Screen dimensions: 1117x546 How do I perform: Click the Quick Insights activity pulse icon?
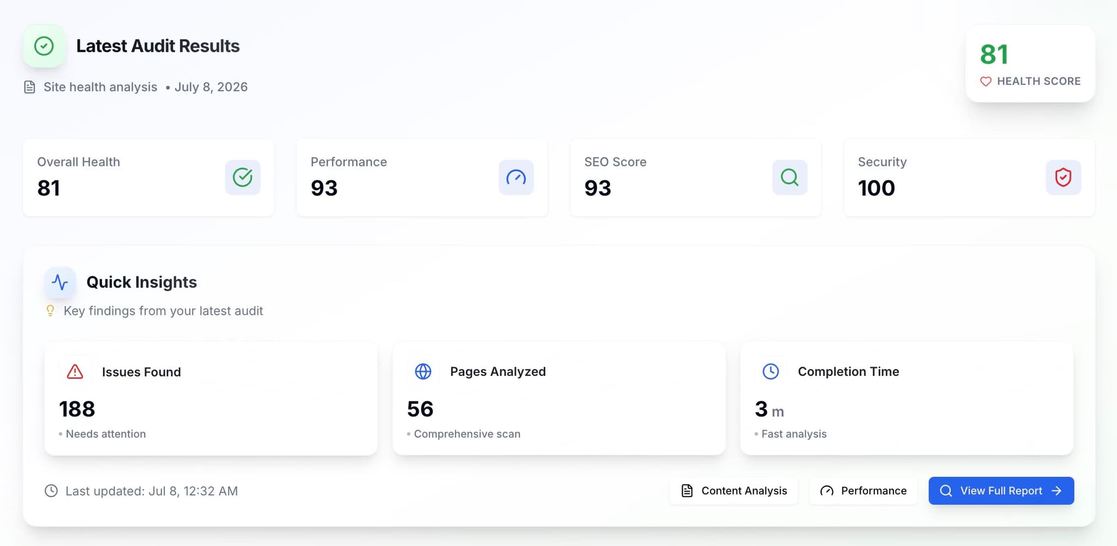[59, 282]
